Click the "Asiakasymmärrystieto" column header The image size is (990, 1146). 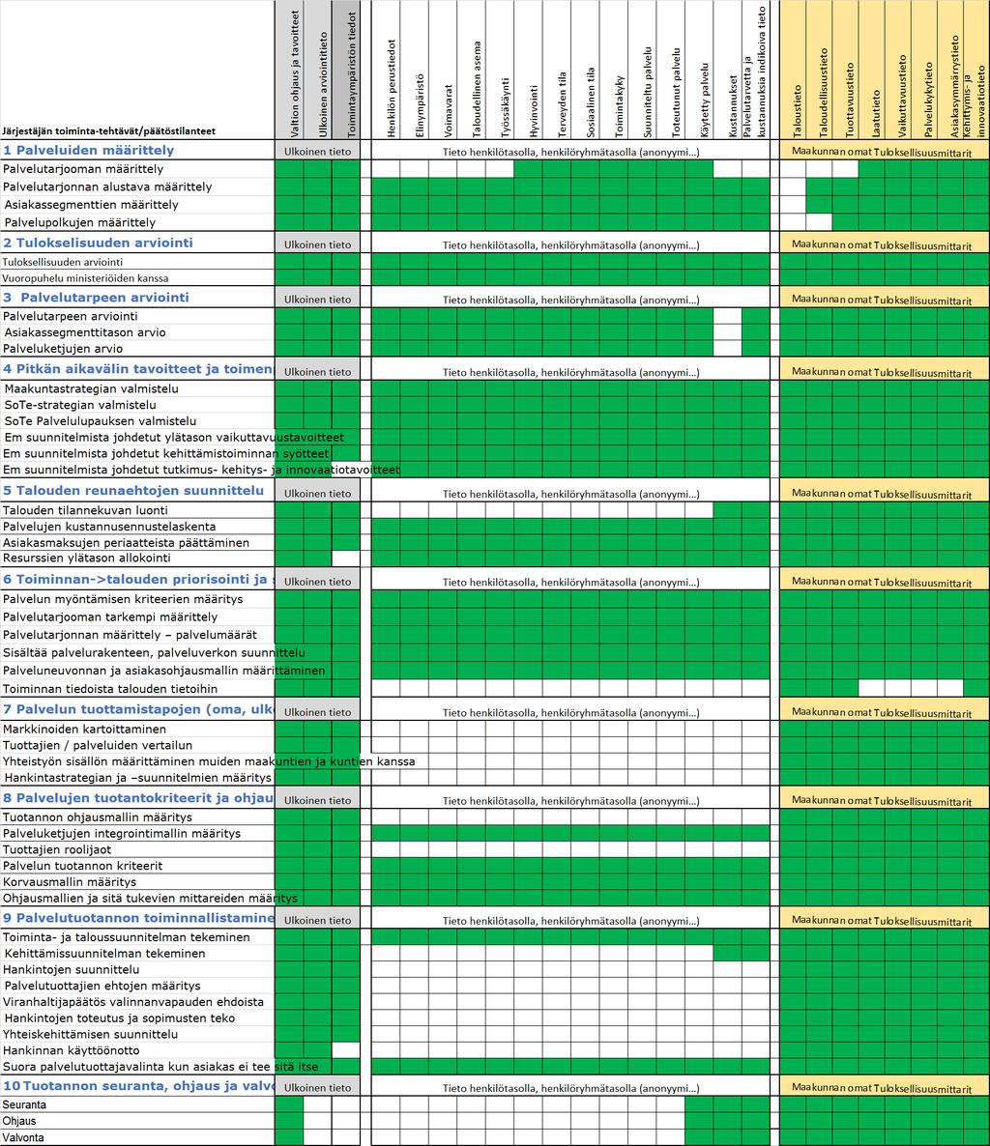point(955,87)
